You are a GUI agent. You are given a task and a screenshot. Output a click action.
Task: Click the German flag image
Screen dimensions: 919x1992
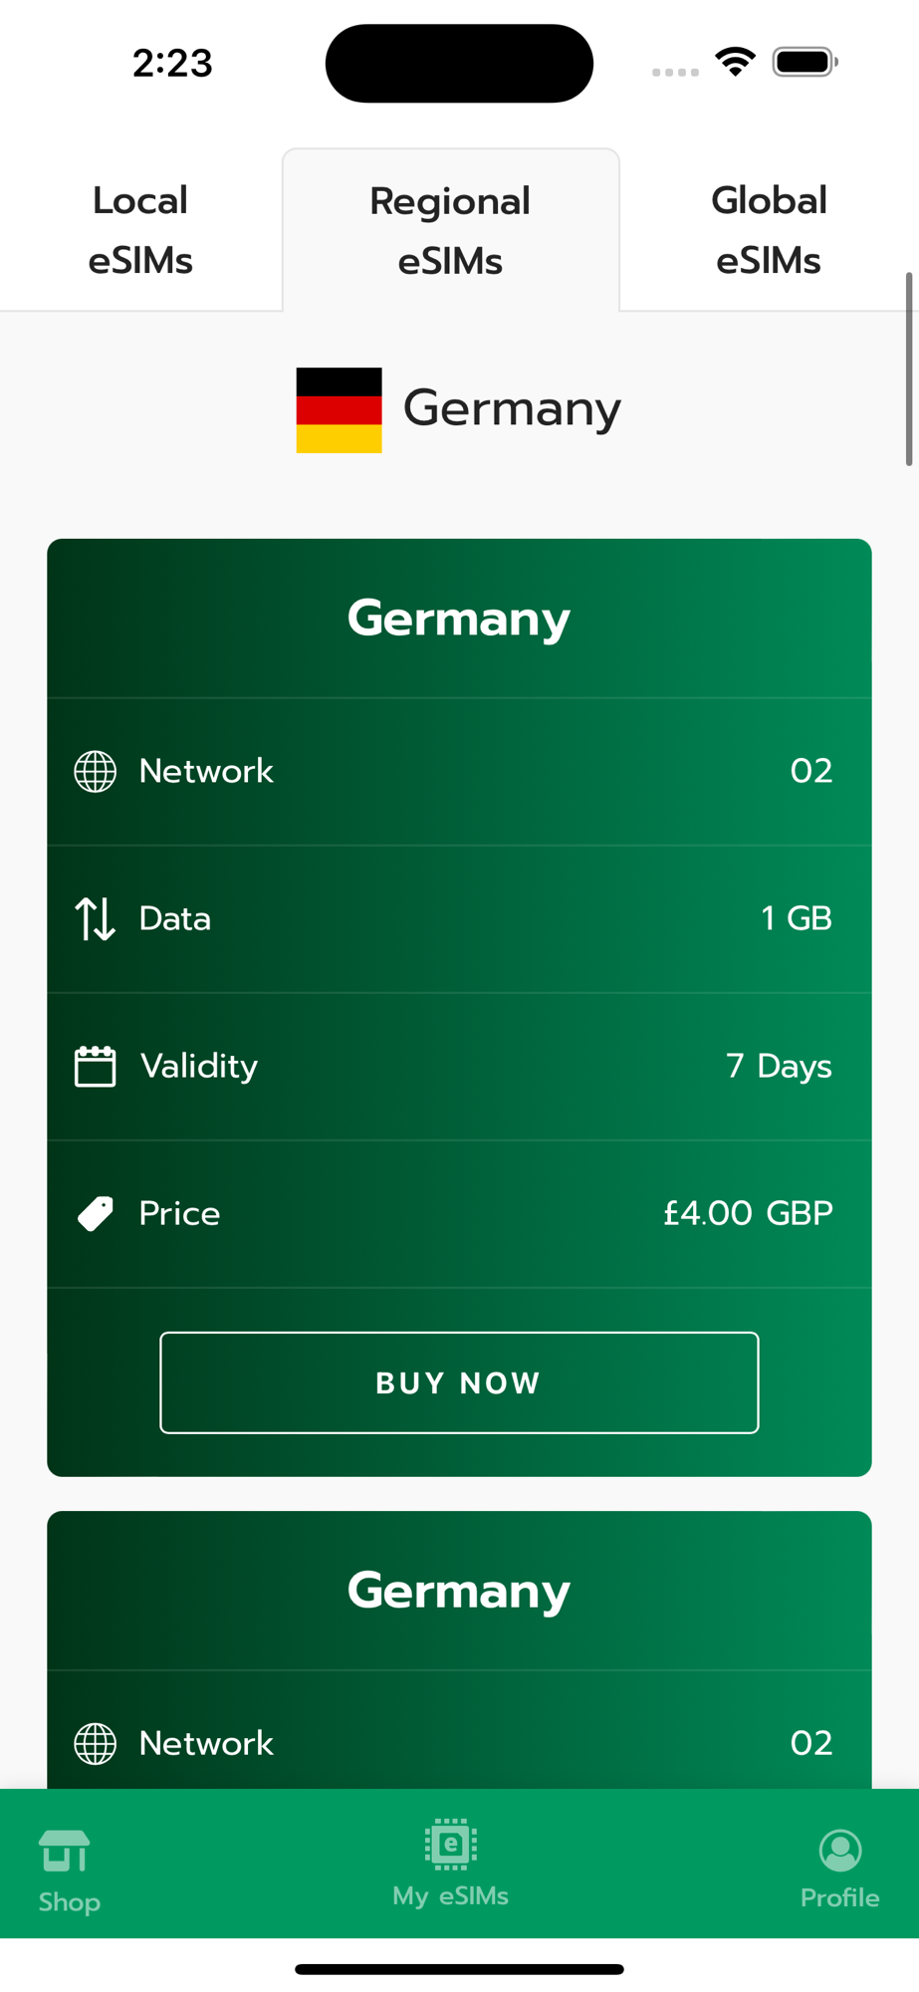point(339,410)
